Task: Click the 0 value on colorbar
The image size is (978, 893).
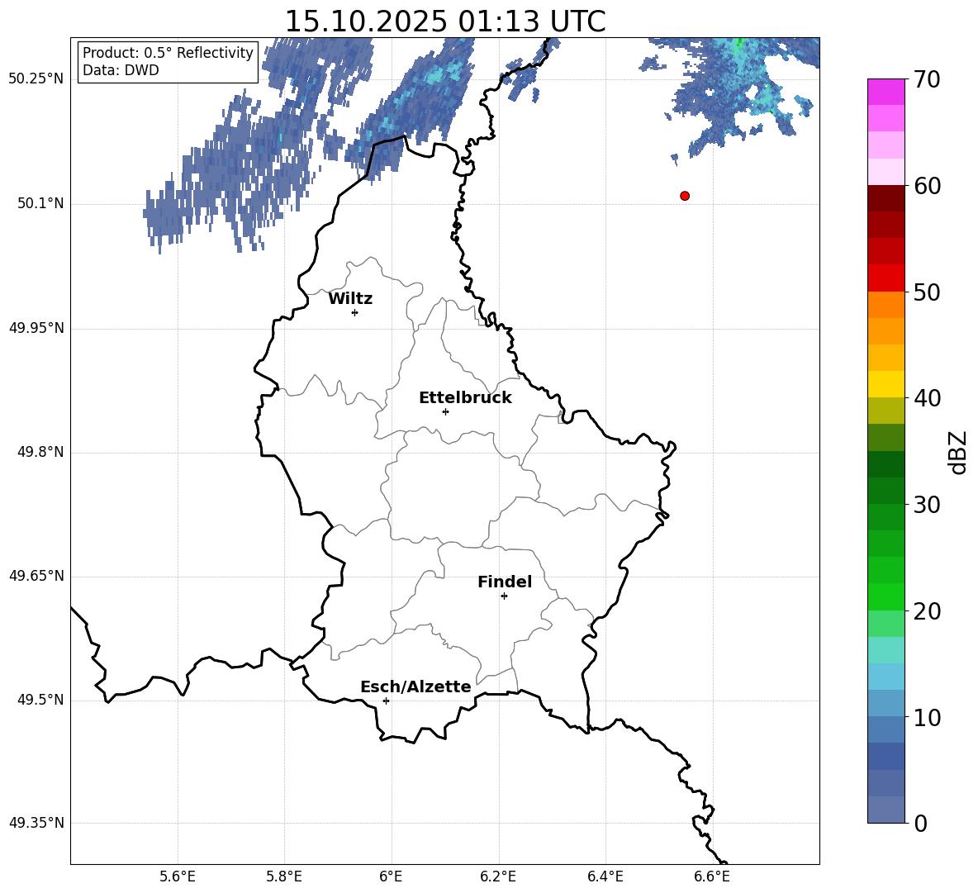Action: click(x=921, y=823)
